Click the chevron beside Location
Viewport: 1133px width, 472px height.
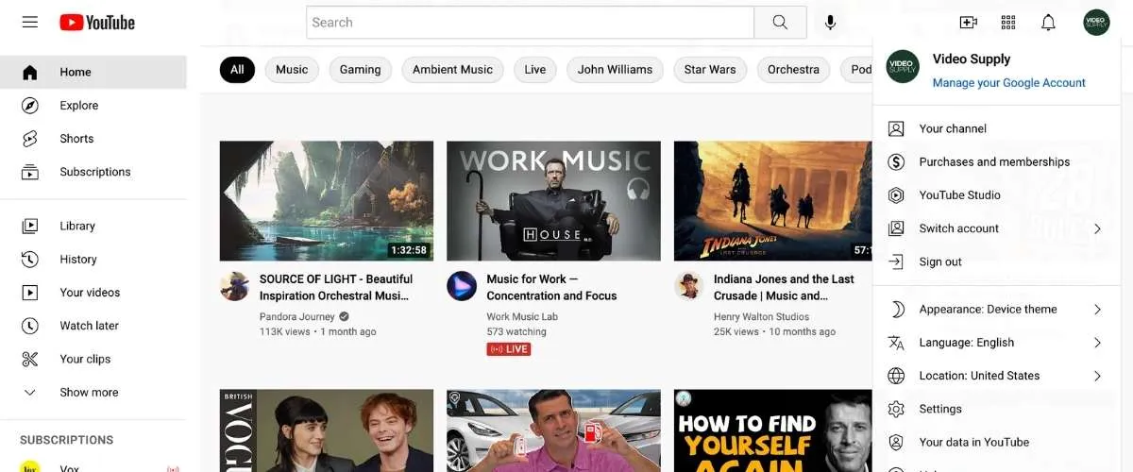[1097, 376]
